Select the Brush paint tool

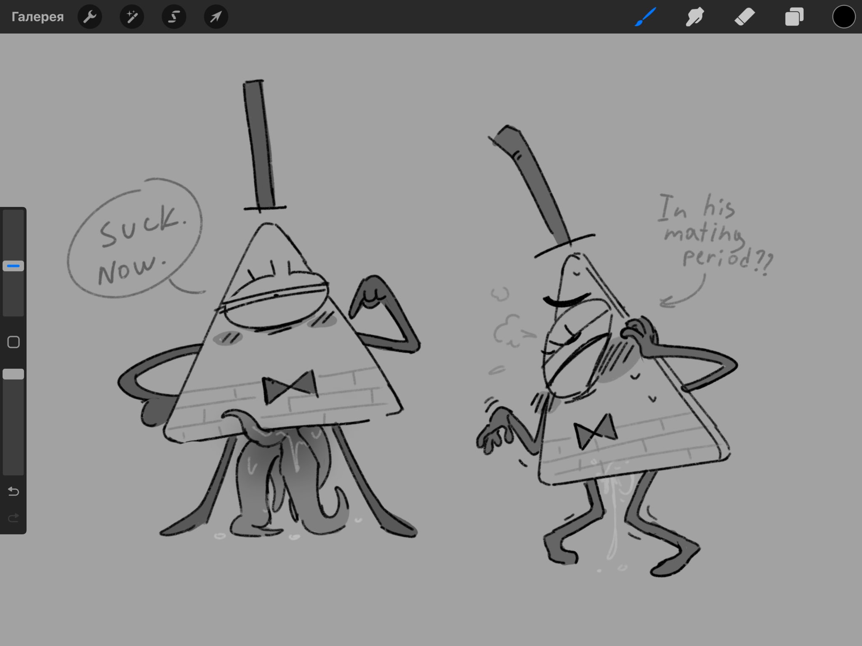click(x=645, y=17)
